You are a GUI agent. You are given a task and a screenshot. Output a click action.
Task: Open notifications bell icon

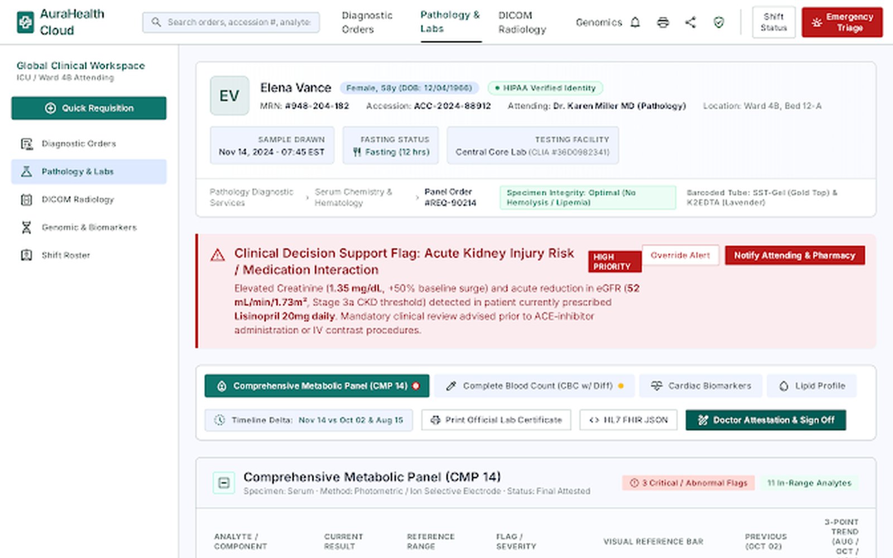coord(635,22)
